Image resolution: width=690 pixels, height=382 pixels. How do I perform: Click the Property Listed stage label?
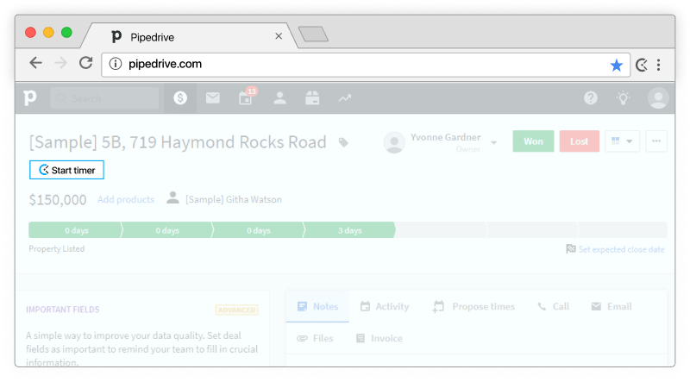(x=57, y=248)
